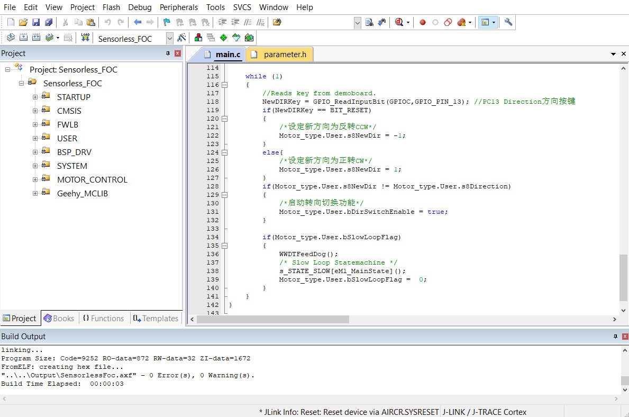This screenshot has width=629, height=417.
Task: Click the Save All icon
Action: tap(49, 22)
